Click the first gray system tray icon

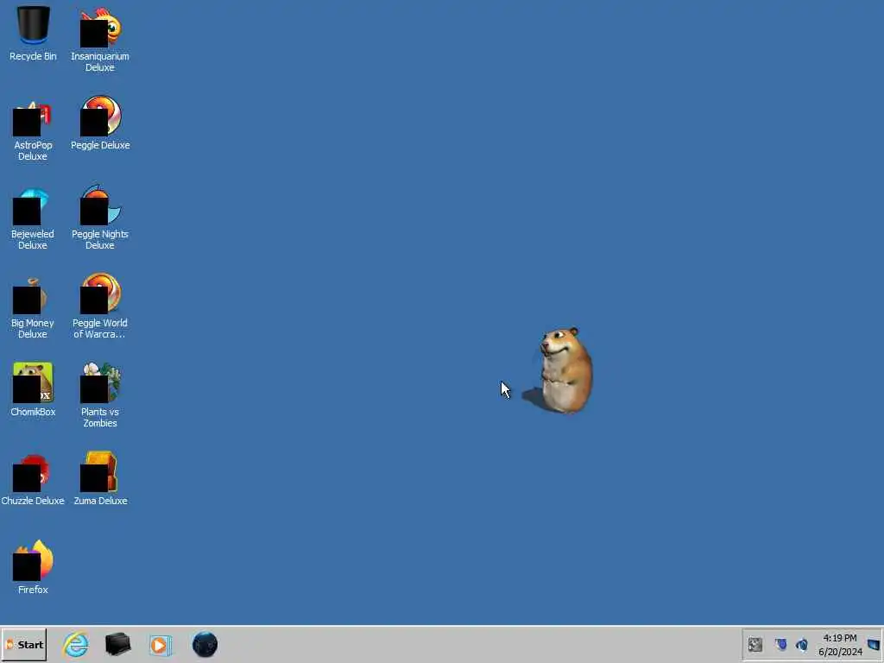coord(755,644)
